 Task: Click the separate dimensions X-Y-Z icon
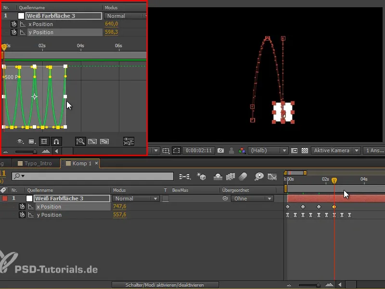(x=128, y=141)
